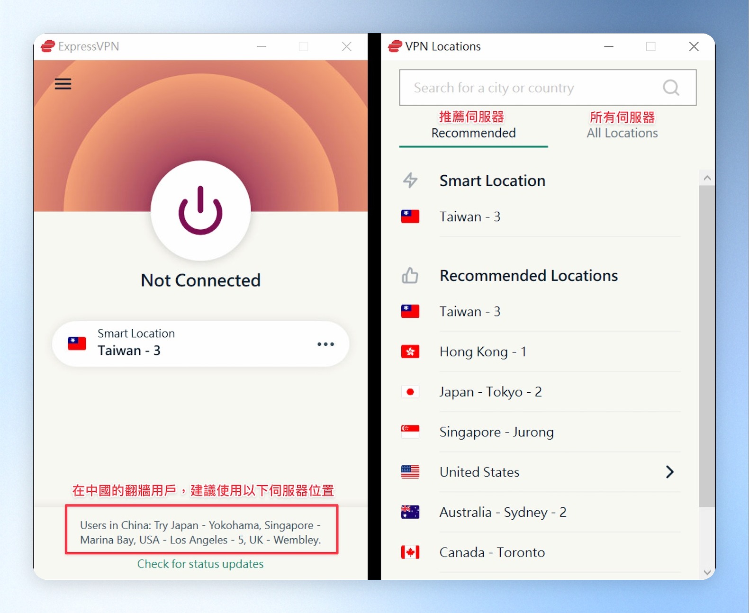Click the Search for a city or country field
749x613 pixels.
[x=548, y=88]
